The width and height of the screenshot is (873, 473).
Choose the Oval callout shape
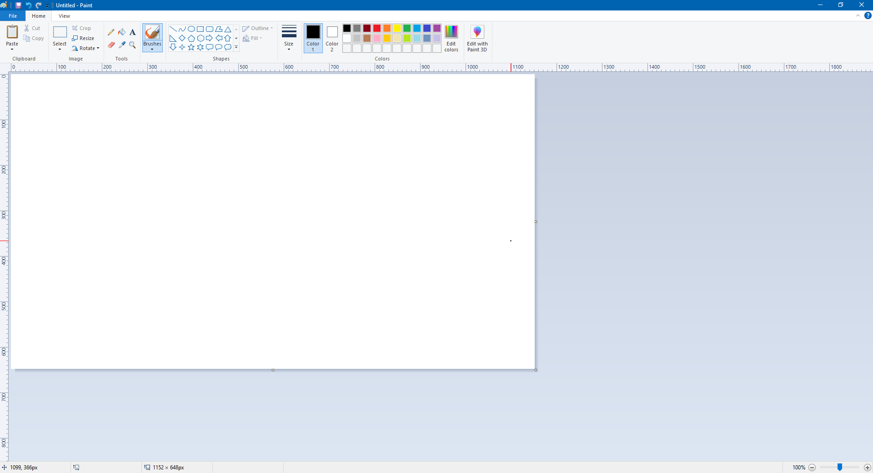coord(219,47)
